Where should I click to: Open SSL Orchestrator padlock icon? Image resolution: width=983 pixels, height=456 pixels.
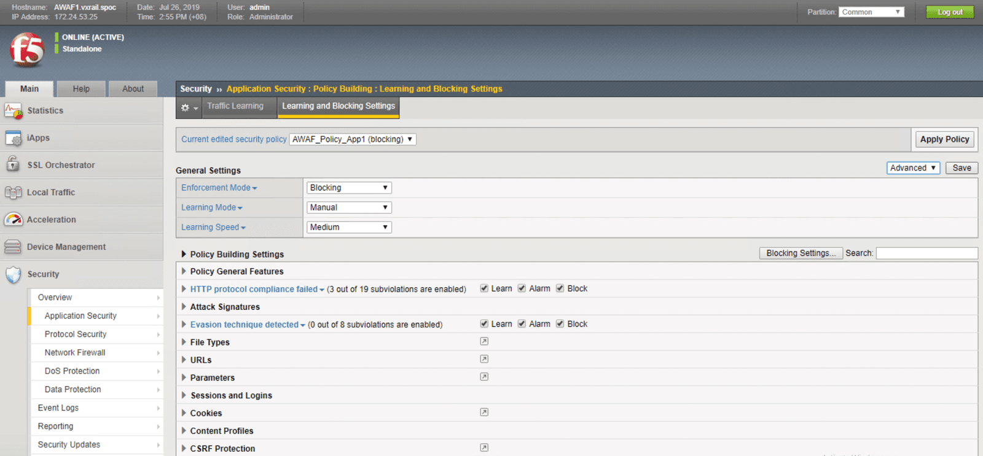[13, 164]
